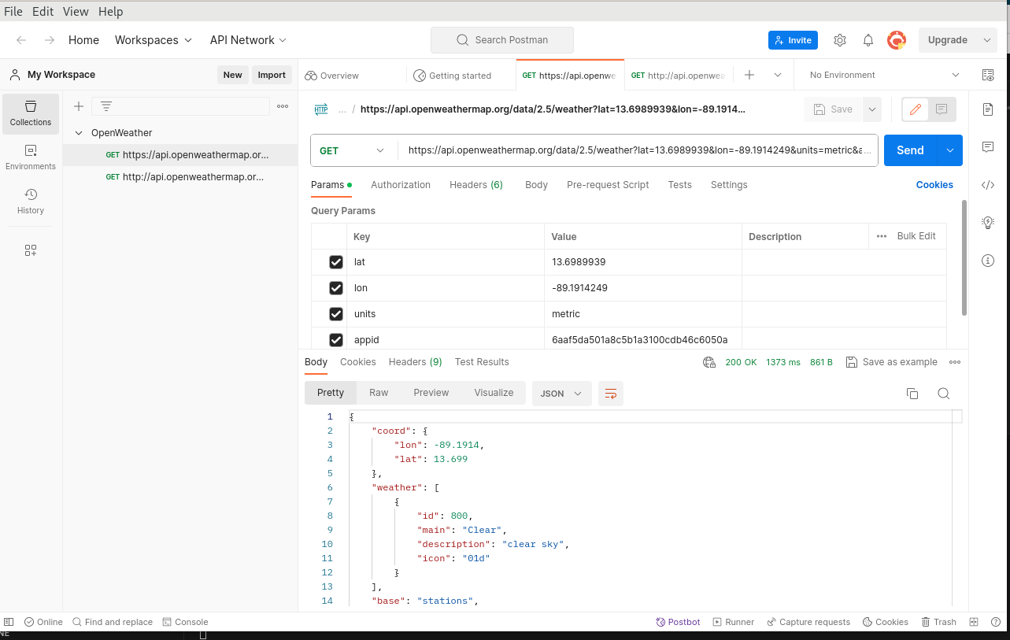Open the Upgrade options arrow
Image resolution: width=1010 pixels, height=640 pixels.
987,40
